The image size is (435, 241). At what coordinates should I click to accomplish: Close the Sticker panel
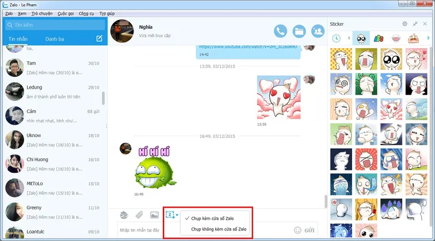click(x=425, y=24)
